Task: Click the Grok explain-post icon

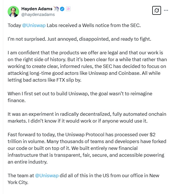Action: [x=156, y=11]
